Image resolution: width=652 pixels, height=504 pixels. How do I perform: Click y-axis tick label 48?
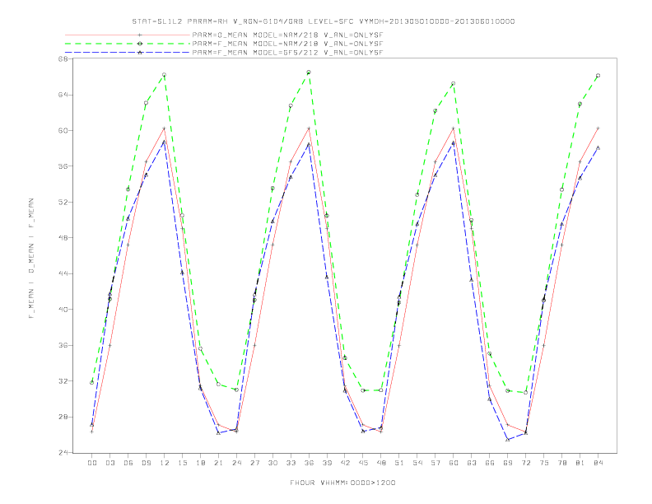pos(63,238)
